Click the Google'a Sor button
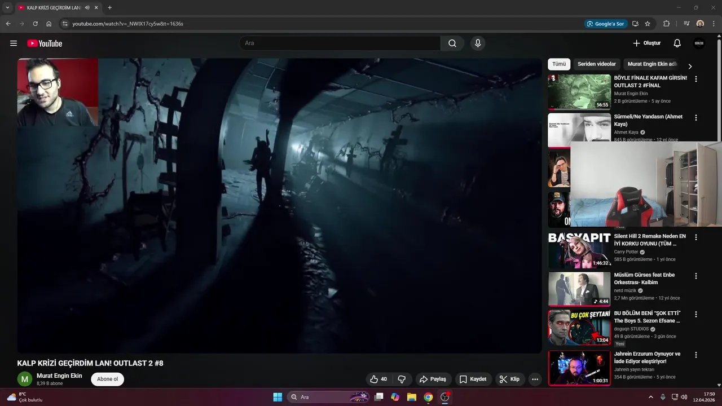Viewport: 722px width, 406px height. click(605, 24)
